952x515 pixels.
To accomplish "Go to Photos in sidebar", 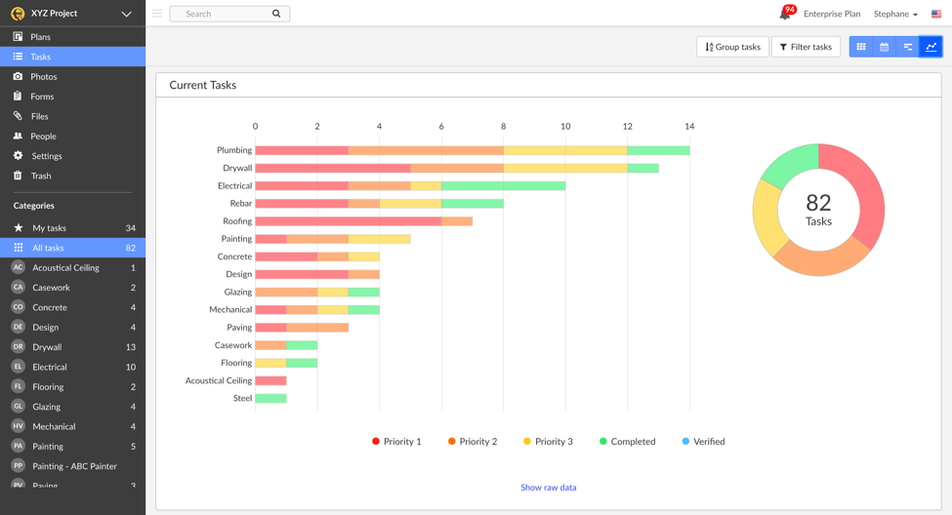I will (44, 76).
